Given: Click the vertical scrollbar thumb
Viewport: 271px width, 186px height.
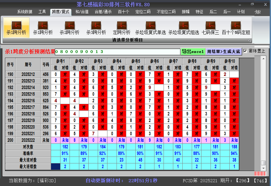Looking at the screenshot, I should (263, 163).
